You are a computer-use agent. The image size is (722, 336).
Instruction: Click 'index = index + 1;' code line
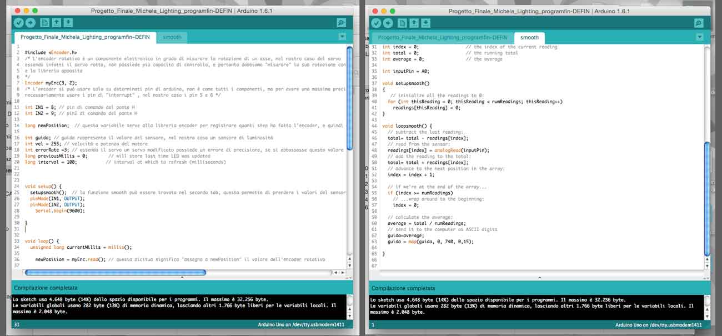click(x=411, y=174)
